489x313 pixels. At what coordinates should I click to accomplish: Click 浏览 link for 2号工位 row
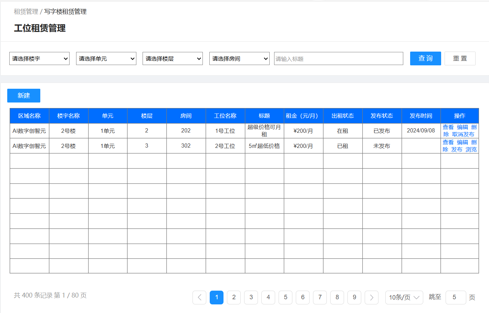tap(471, 150)
